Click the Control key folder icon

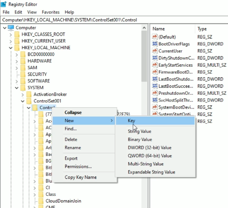click(x=35, y=108)
